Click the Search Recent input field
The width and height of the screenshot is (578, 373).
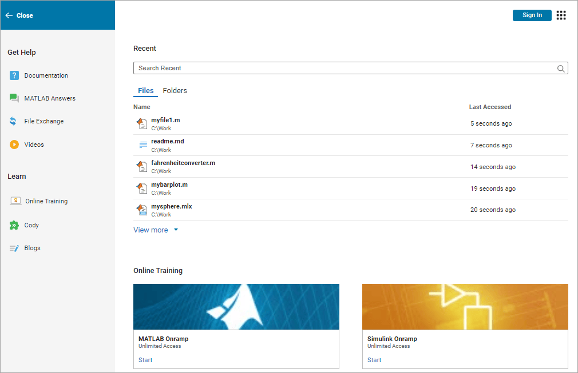click(351, 68)
